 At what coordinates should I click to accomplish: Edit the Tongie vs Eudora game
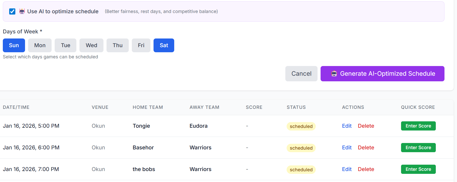(347, 126)
